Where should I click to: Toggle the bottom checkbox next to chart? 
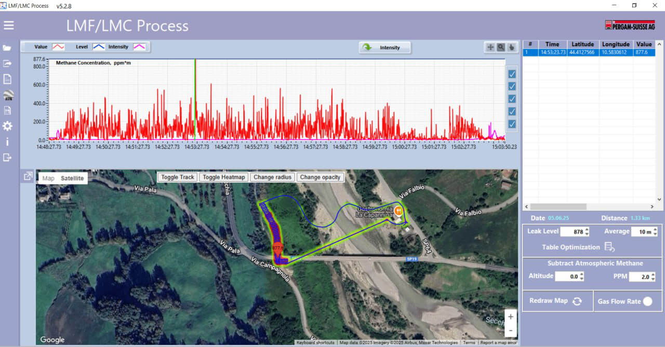click(512, 124)
